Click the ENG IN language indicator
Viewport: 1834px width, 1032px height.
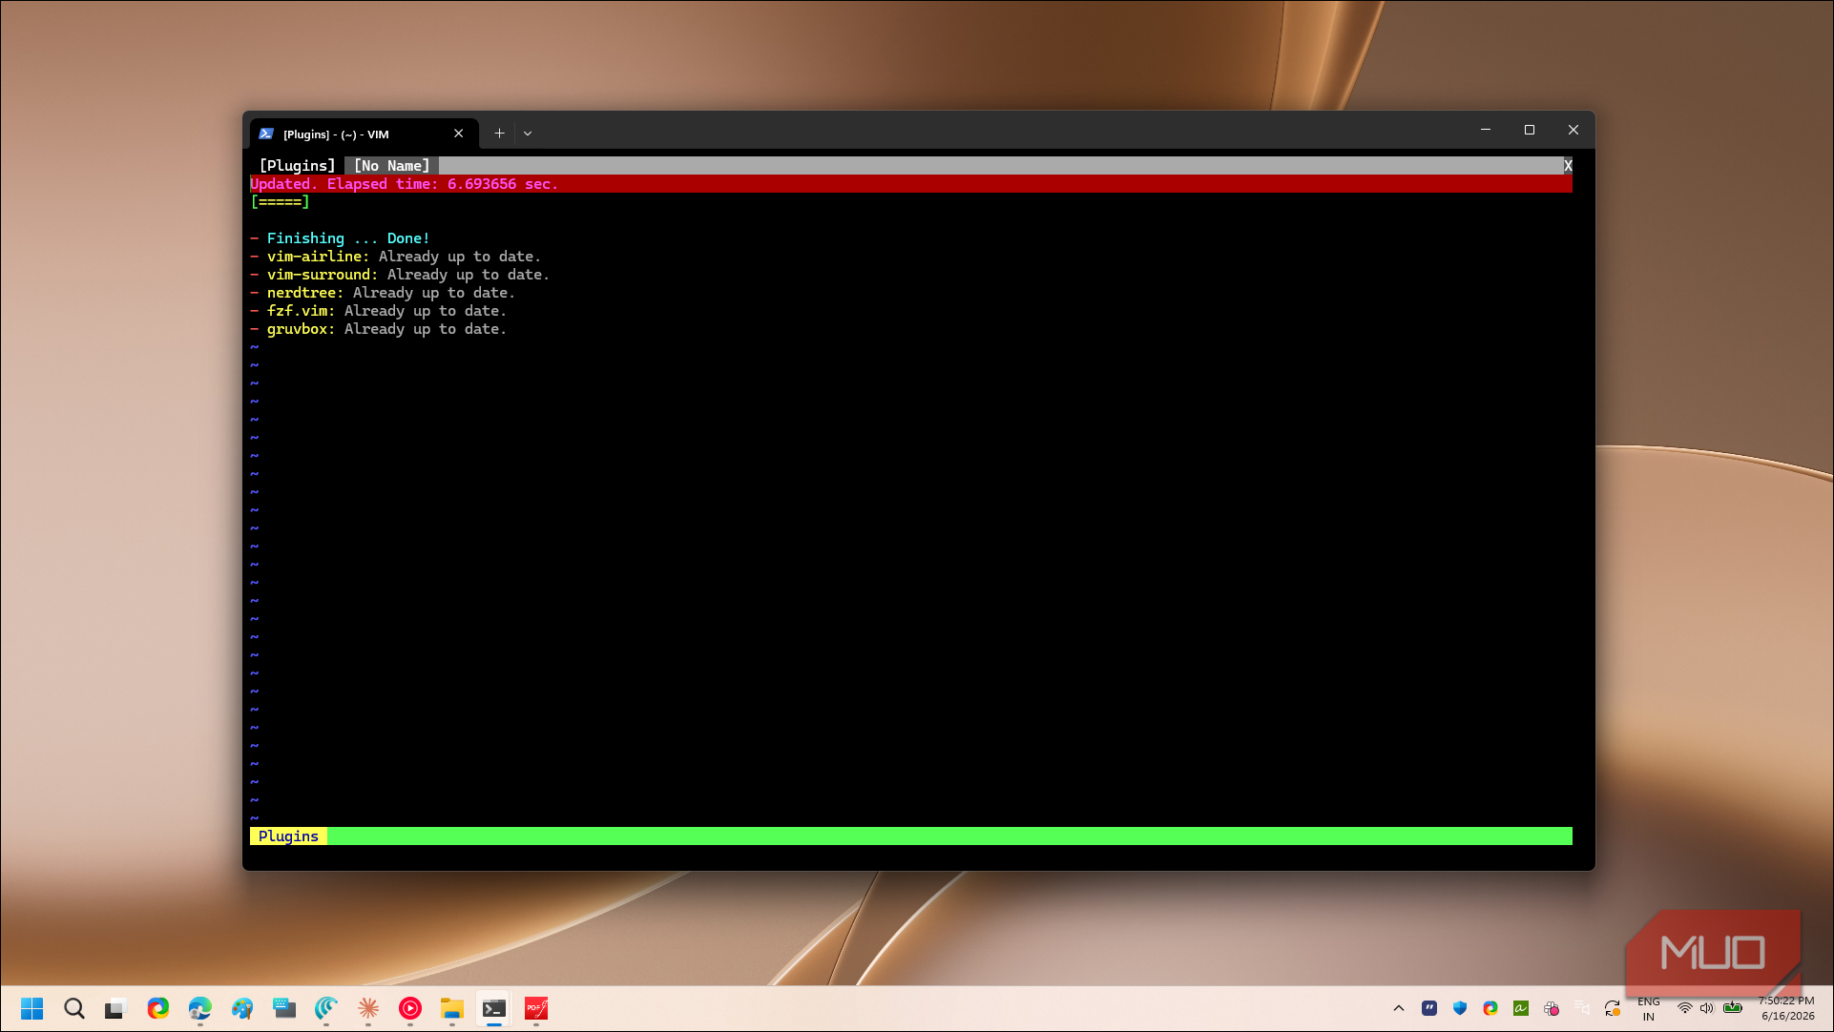(x=1649, y=1008)
